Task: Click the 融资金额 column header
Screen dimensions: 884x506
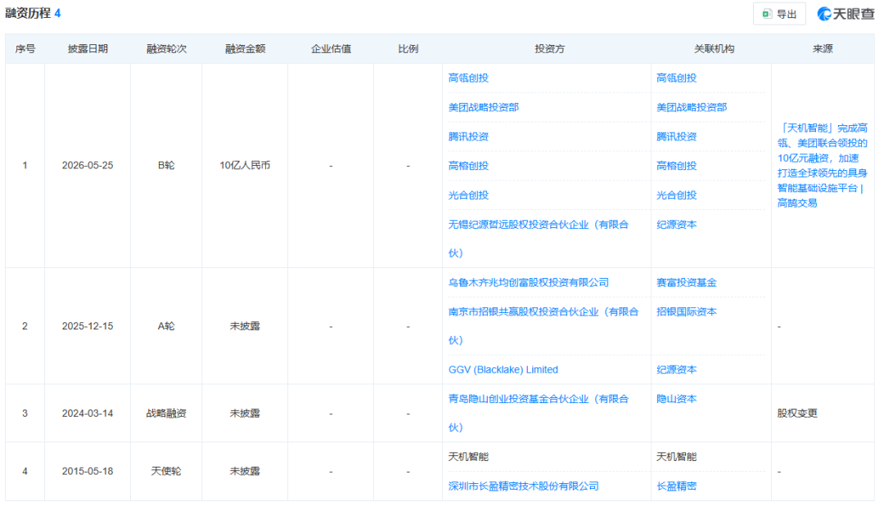Action: pos(246,49)
